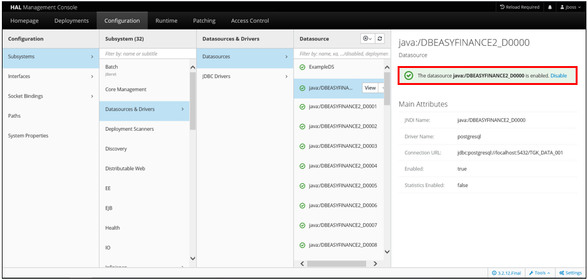Click the subsystem list scroll-up arrow

click(x=193, y=68)
